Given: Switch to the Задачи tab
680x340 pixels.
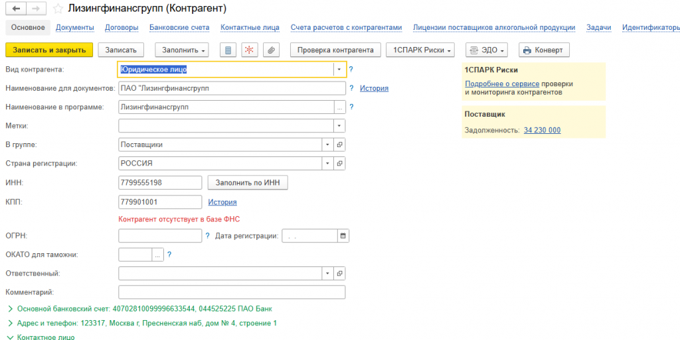Looking at the screenshot, I should [599, 28].
